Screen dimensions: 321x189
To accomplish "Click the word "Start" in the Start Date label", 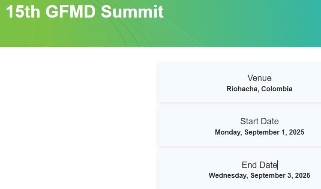I will click(249, 121).
